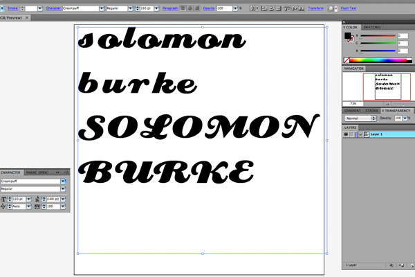Expand Layer 1 disclosure triangle

(x=360, y=134)
